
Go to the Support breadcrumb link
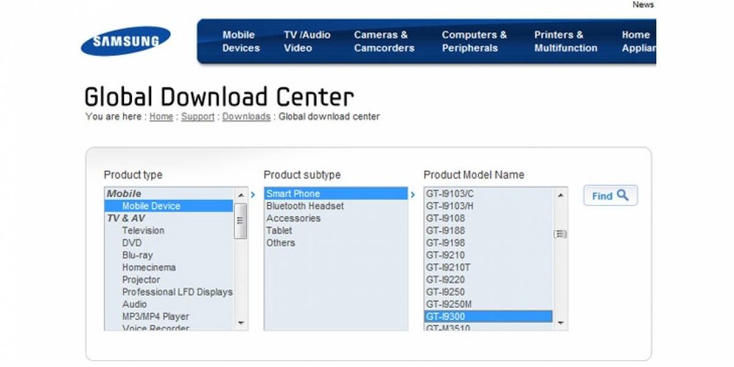(x=198, y=116)
